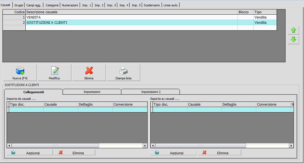
Task: Click the Conversione header in Esporta table
Action: [273, 104]
